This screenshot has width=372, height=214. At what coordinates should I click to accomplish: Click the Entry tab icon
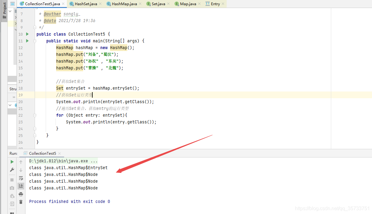coord(208,4)
